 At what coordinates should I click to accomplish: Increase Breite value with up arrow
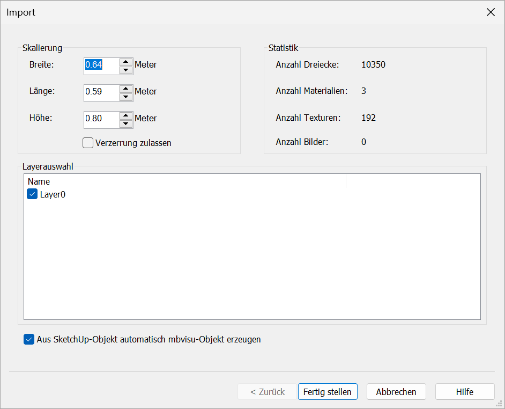point(126,62)
